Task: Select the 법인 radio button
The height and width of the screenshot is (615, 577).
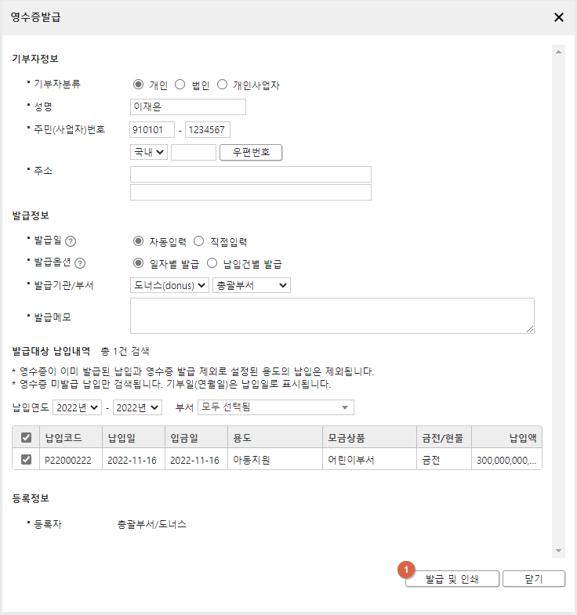Action: tap(180, 85)
